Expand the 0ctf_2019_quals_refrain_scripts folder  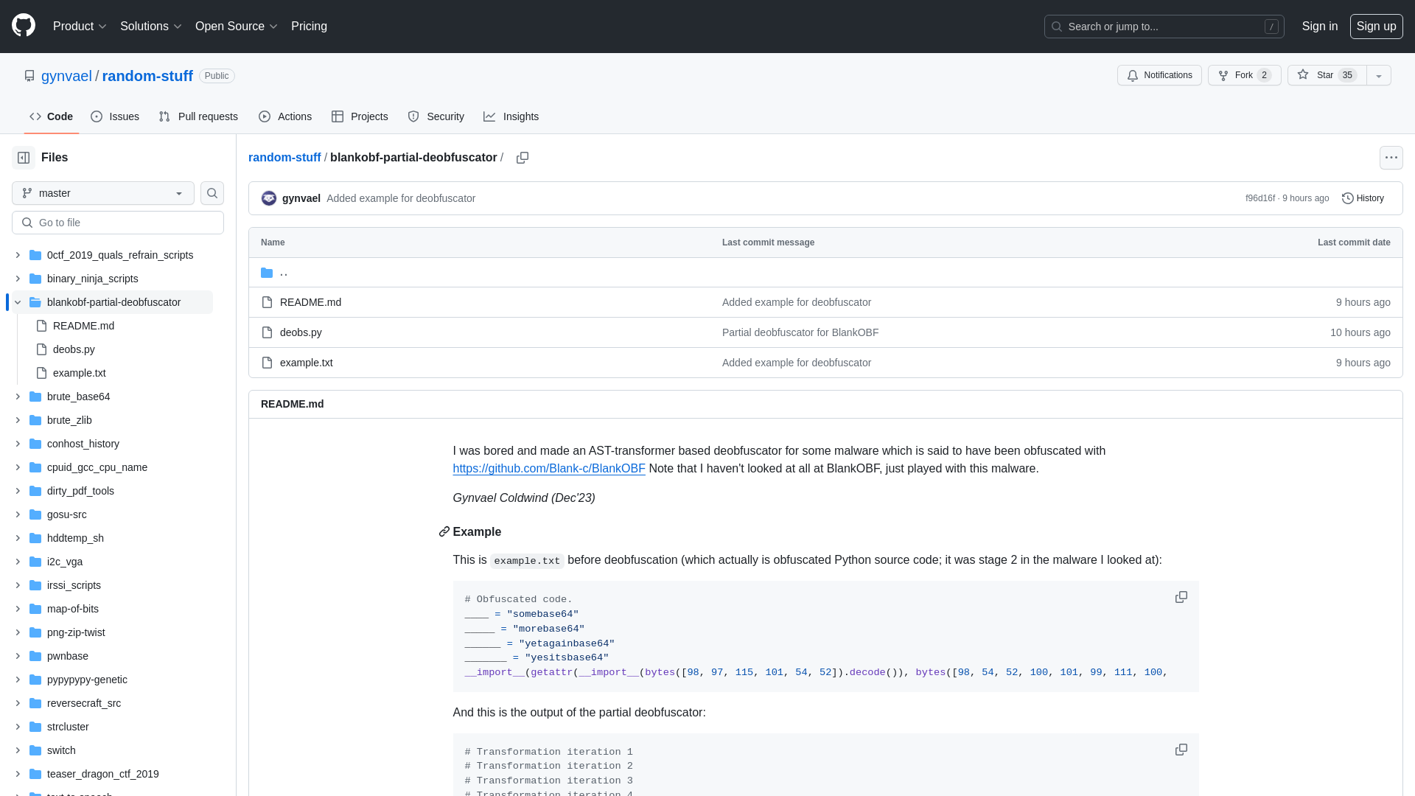[x=18, y=255]
